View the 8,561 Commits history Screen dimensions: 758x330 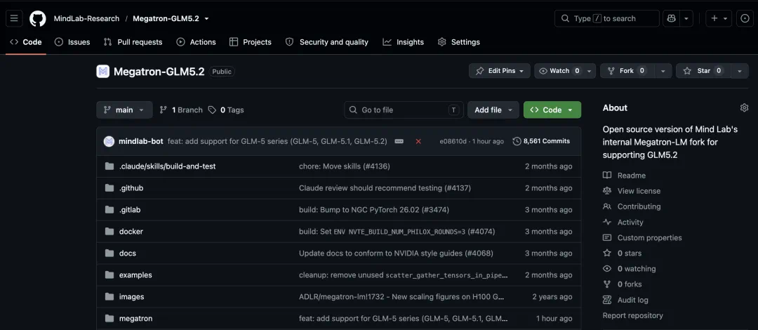(541, 141)
